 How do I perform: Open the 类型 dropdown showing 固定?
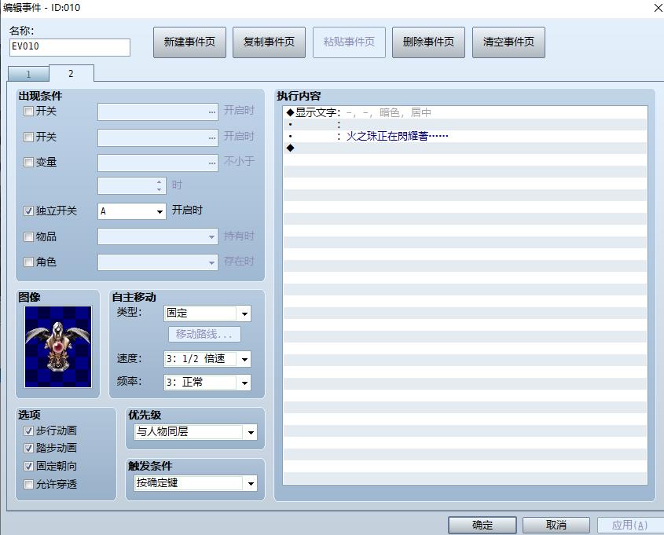click(207, 313)
